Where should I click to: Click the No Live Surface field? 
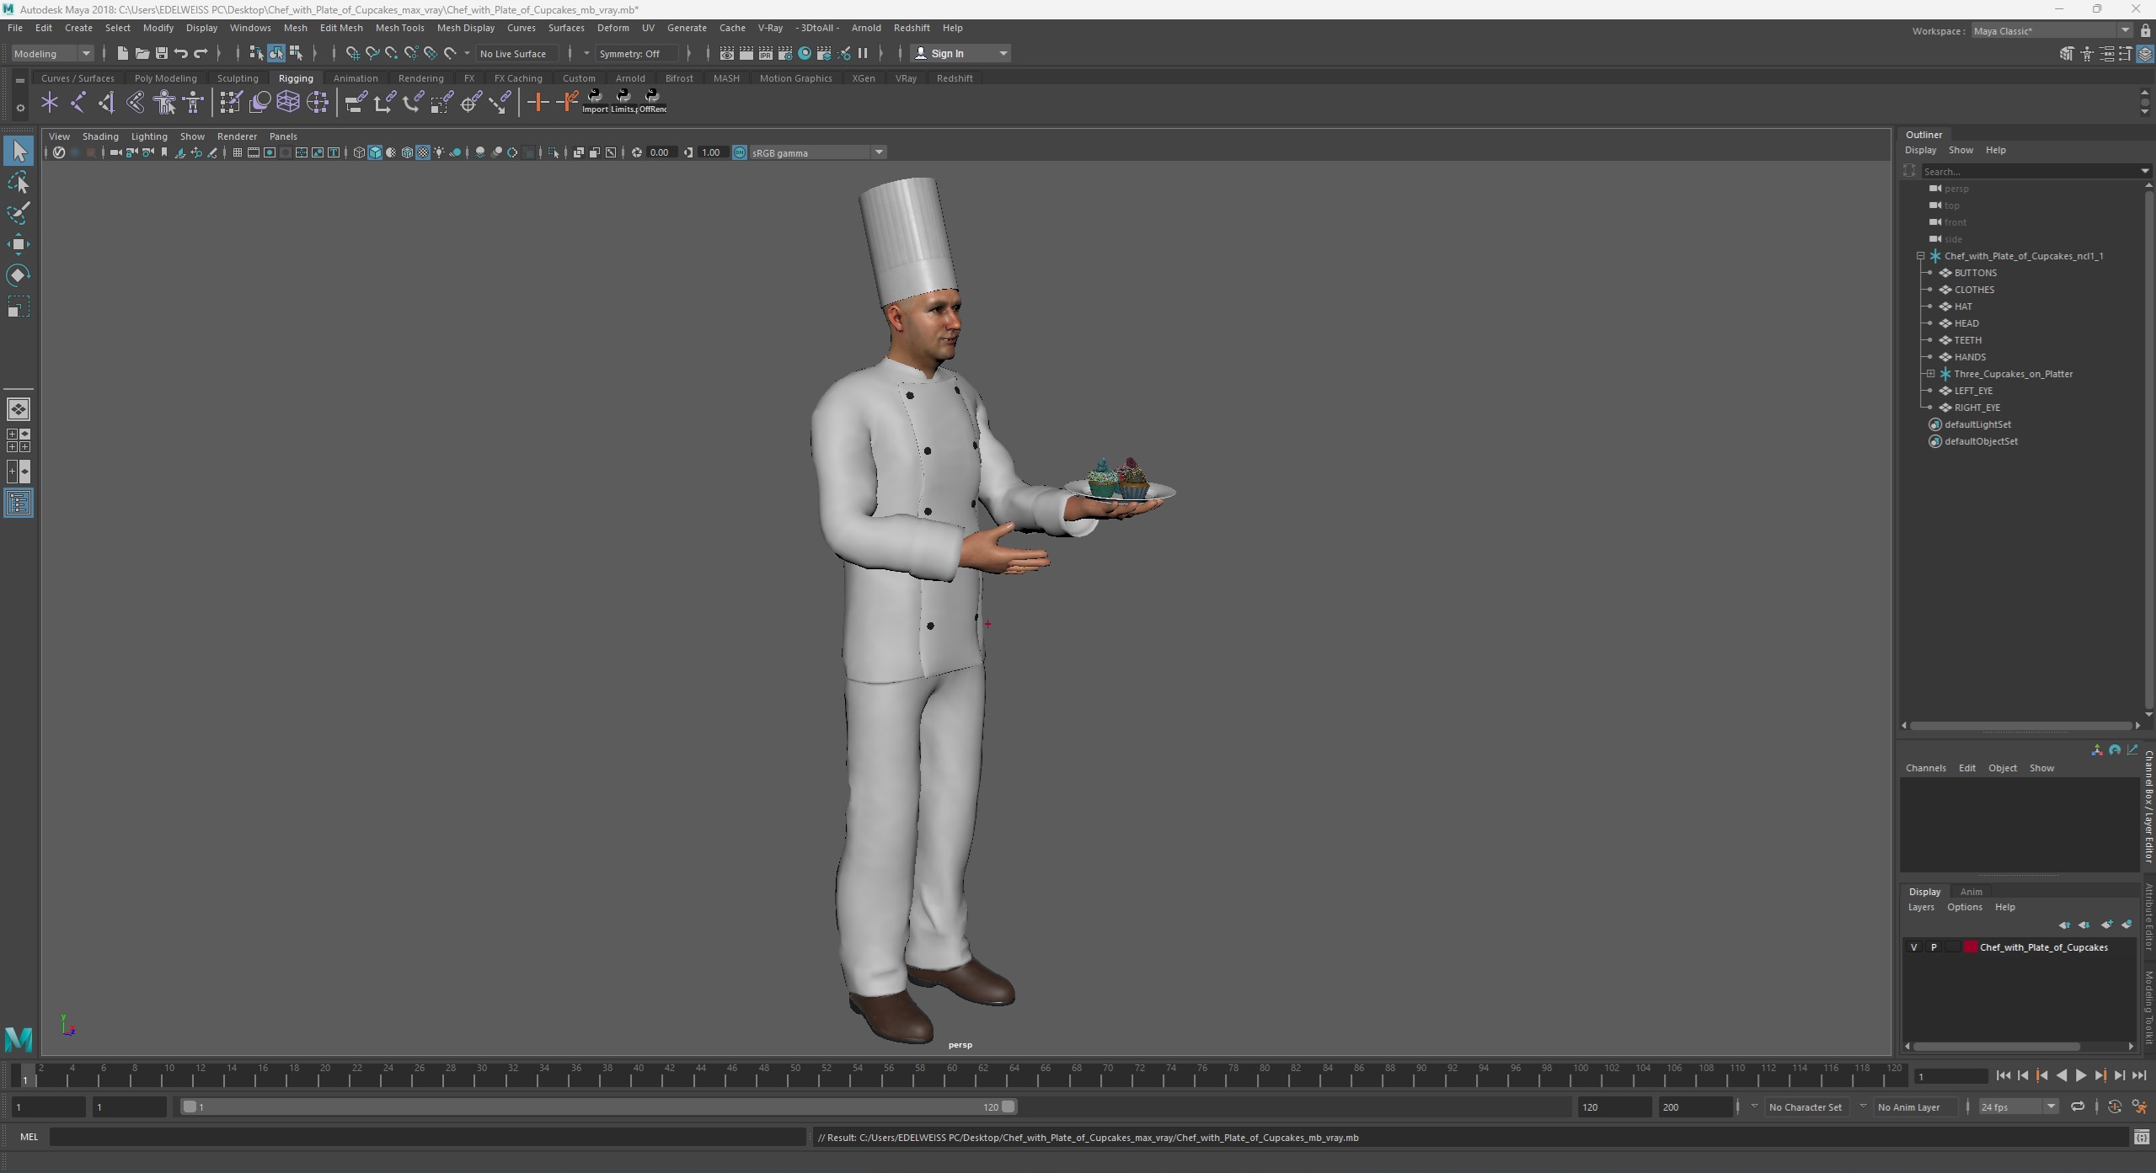click(x=516, y=53)
